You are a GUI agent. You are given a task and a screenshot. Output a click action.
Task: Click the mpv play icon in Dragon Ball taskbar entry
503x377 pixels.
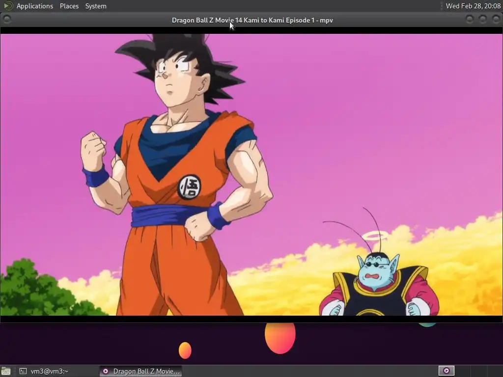106,371
